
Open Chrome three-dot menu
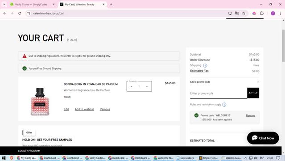[281, 13]
